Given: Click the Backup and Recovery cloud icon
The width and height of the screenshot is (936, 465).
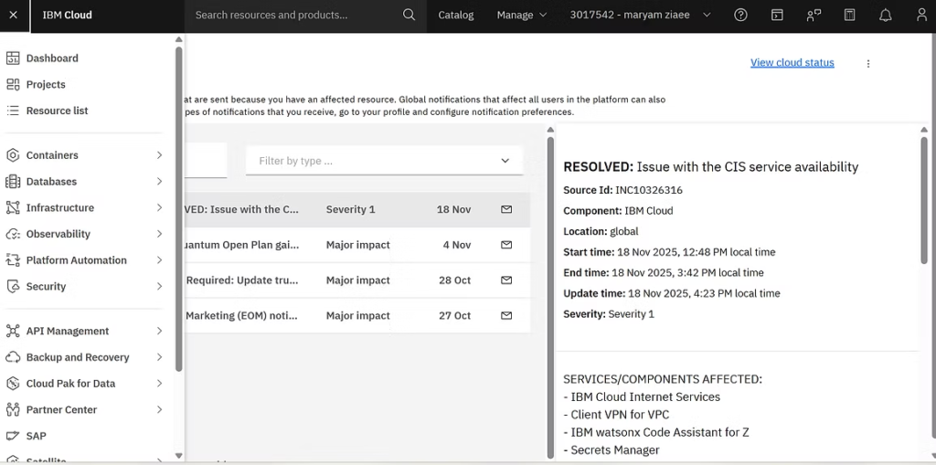Looking at the screenshot, I should (13, 357).
